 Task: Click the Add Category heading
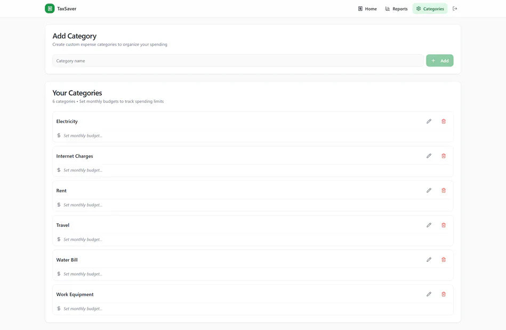pos(75,36)
